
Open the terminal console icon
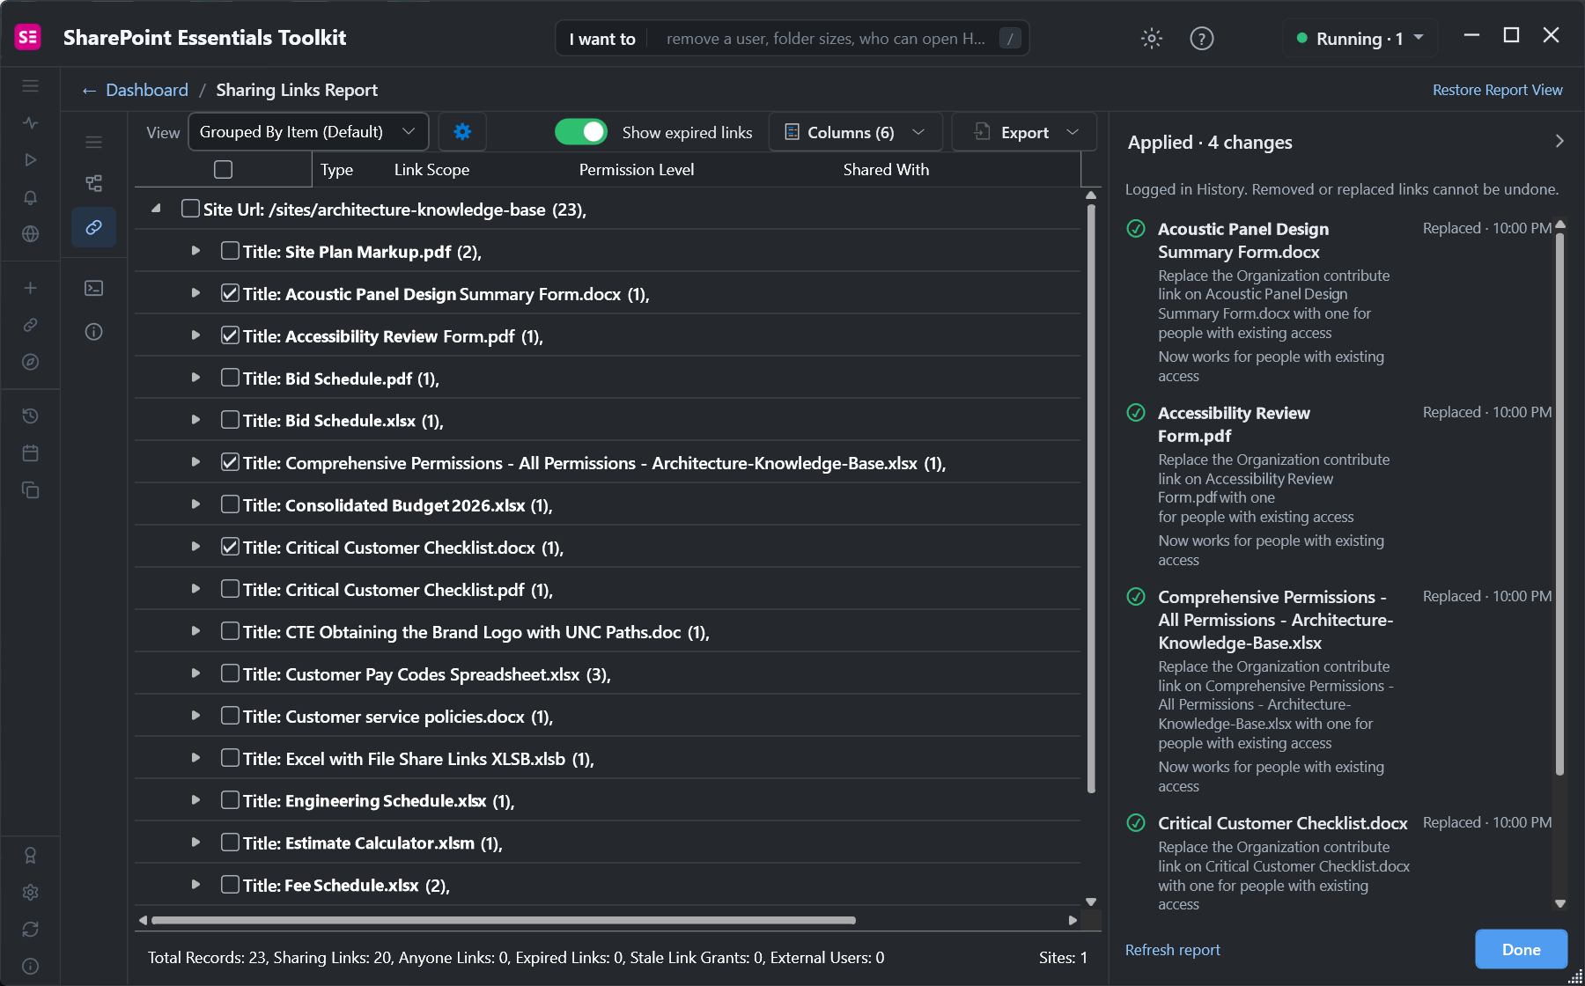point(94,288)
